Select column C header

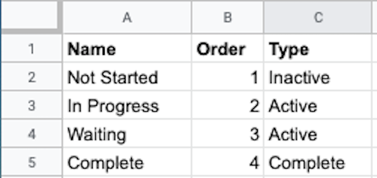click(318, 17)
